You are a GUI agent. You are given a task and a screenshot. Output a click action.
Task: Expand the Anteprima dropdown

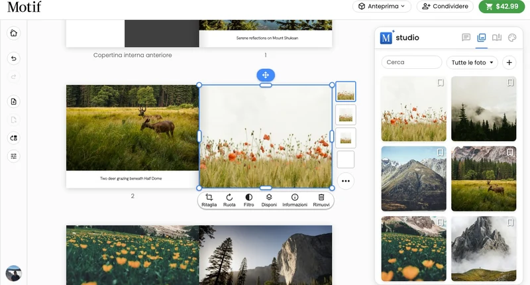tap(382, 7)
